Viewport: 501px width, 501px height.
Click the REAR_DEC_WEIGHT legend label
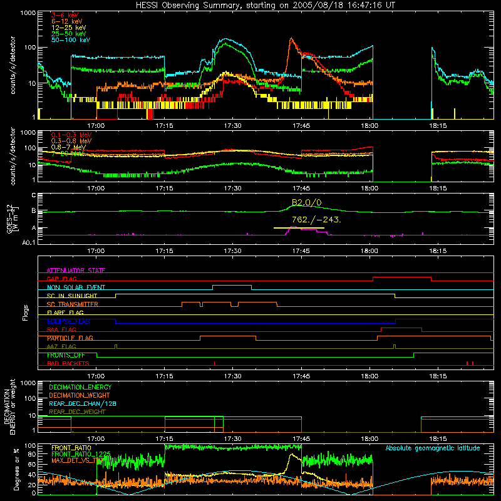click(77, 412)
